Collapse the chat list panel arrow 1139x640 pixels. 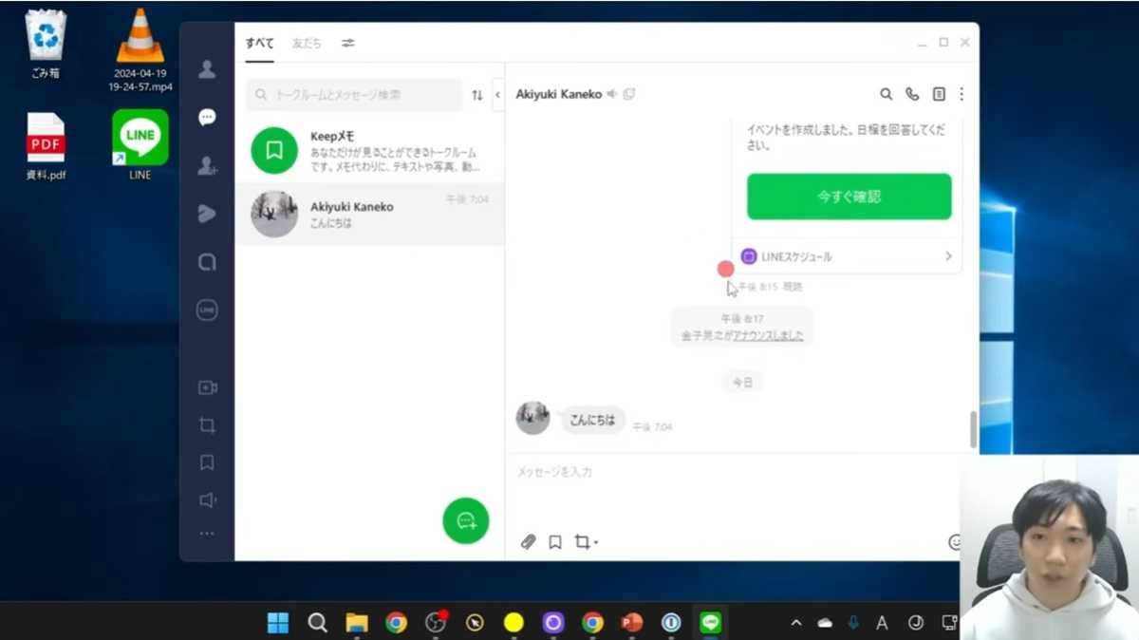point(497,95)
